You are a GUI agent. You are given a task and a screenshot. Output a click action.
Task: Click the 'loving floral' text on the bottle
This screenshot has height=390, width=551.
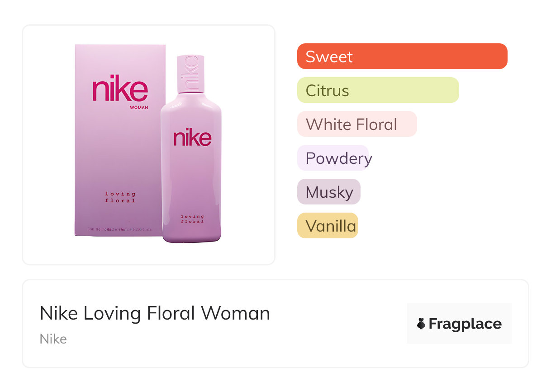click(192, 219)
